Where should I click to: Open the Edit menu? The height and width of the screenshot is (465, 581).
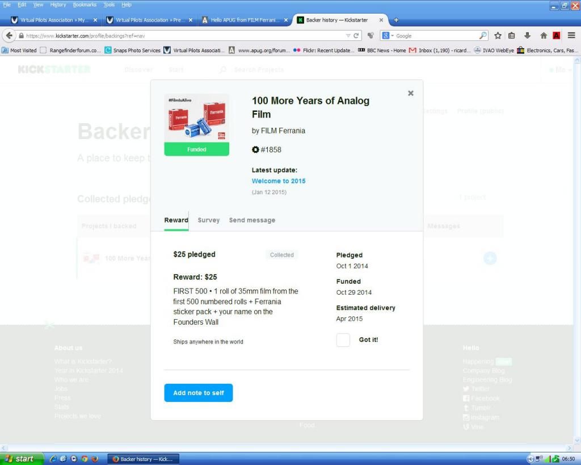tap(22, 5)
